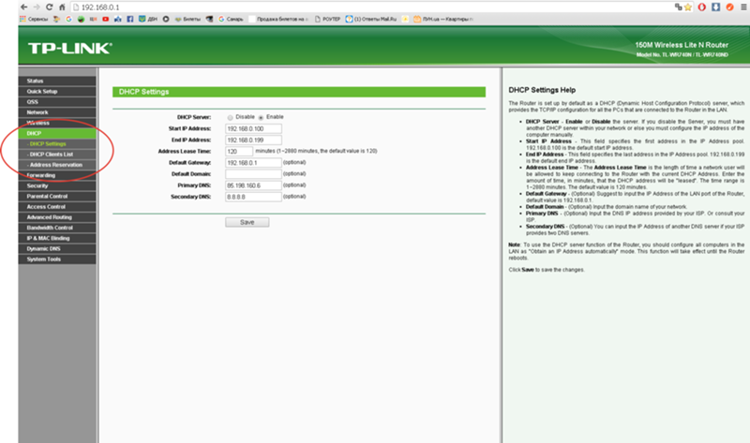Click the Default Domain field
The height and width of the screenshot is (443, 750).
(253, 174)
